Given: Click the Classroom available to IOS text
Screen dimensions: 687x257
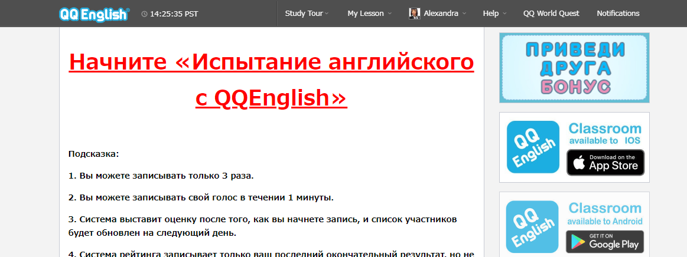Looking at the screenshot, I should 605,134.
